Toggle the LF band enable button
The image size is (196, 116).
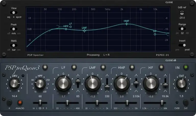pos(74,67)
